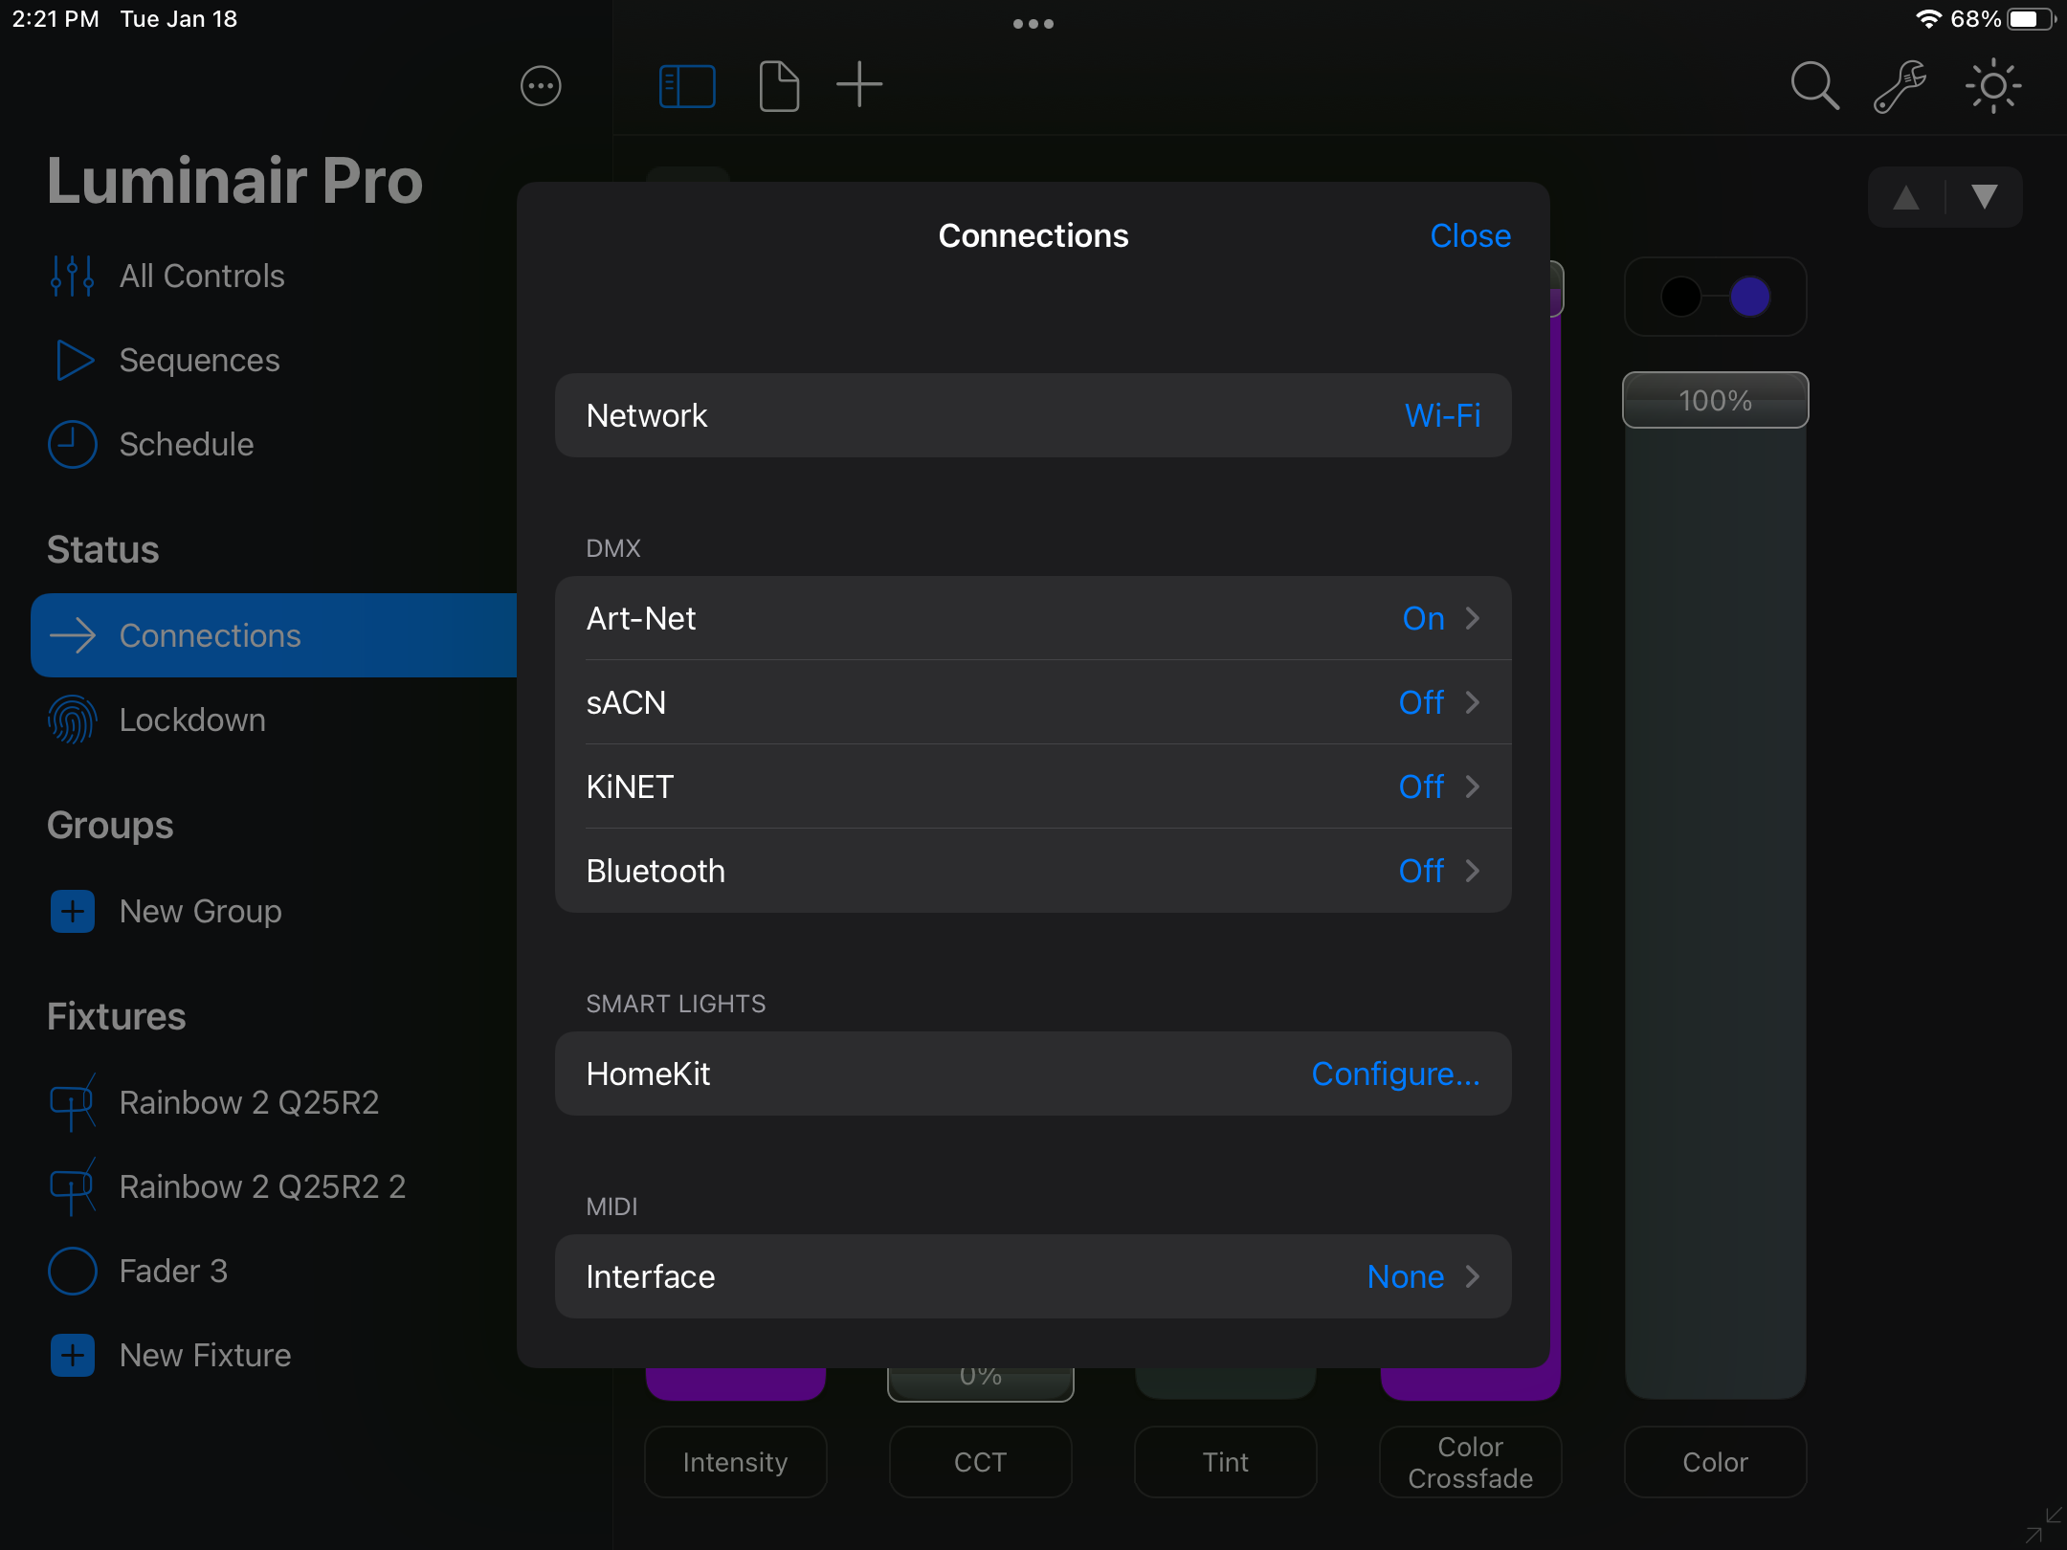
Task: Click the Lockdown icon in sidebar
Action: pos(72,720)
